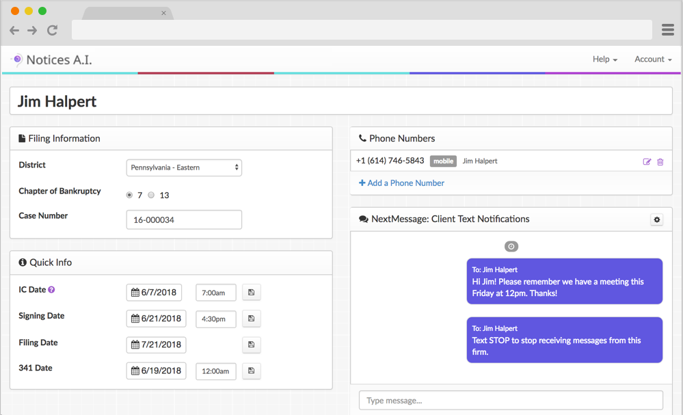The height and width of the screenshot is (415, 683).
Task: Click the Jim Halpert page title
Action: pyautogui.click(x=57, y=101)
